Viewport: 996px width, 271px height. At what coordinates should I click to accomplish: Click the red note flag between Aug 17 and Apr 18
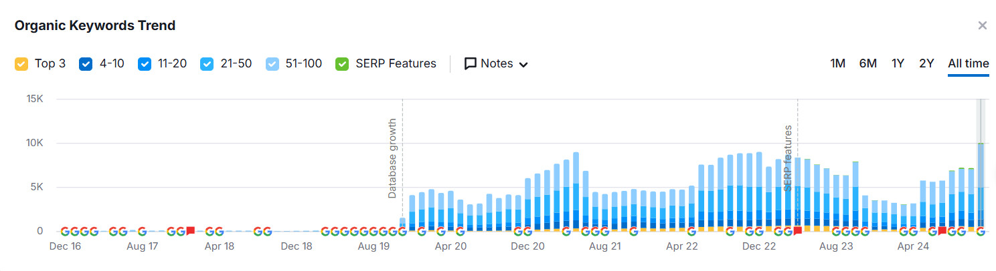click(x=190, y=231)
